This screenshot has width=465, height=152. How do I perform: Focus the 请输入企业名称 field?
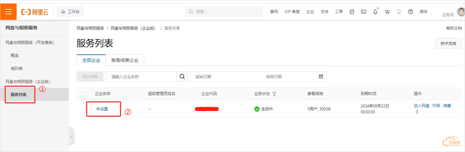[141, 76]
